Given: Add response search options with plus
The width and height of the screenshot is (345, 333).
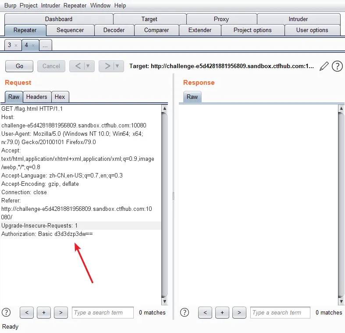Looking at the screenshot, I should click(x=222, y=312).
